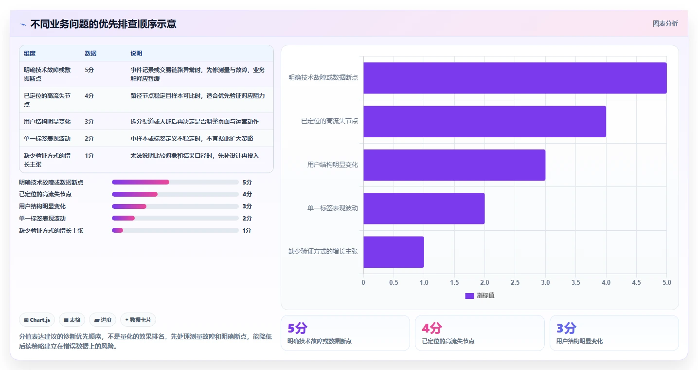The width and height of the screenshot is (698, 370).
Task: Click the chart bar for 用户结构明显变化
Action: (x=454, y=165)
